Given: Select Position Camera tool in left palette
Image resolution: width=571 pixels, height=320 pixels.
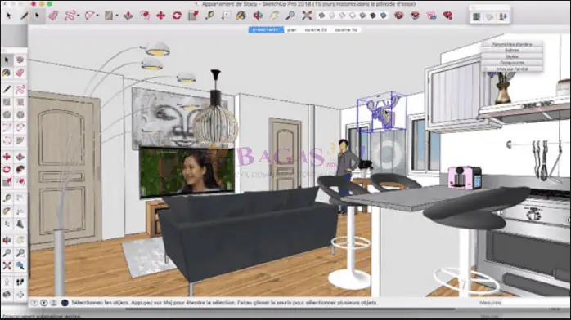Looking at the screenshot, I should (x=7, y=282).
